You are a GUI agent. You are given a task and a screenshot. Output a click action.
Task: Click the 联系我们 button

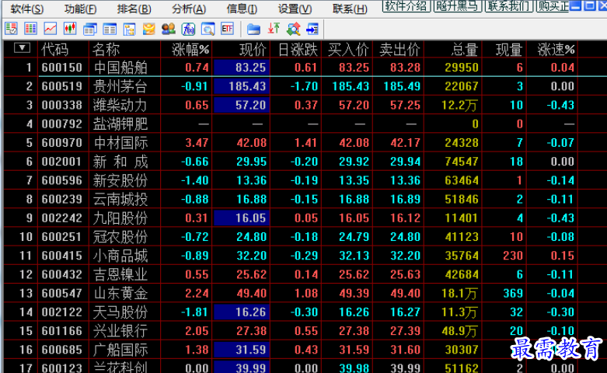tap(509, 5)
